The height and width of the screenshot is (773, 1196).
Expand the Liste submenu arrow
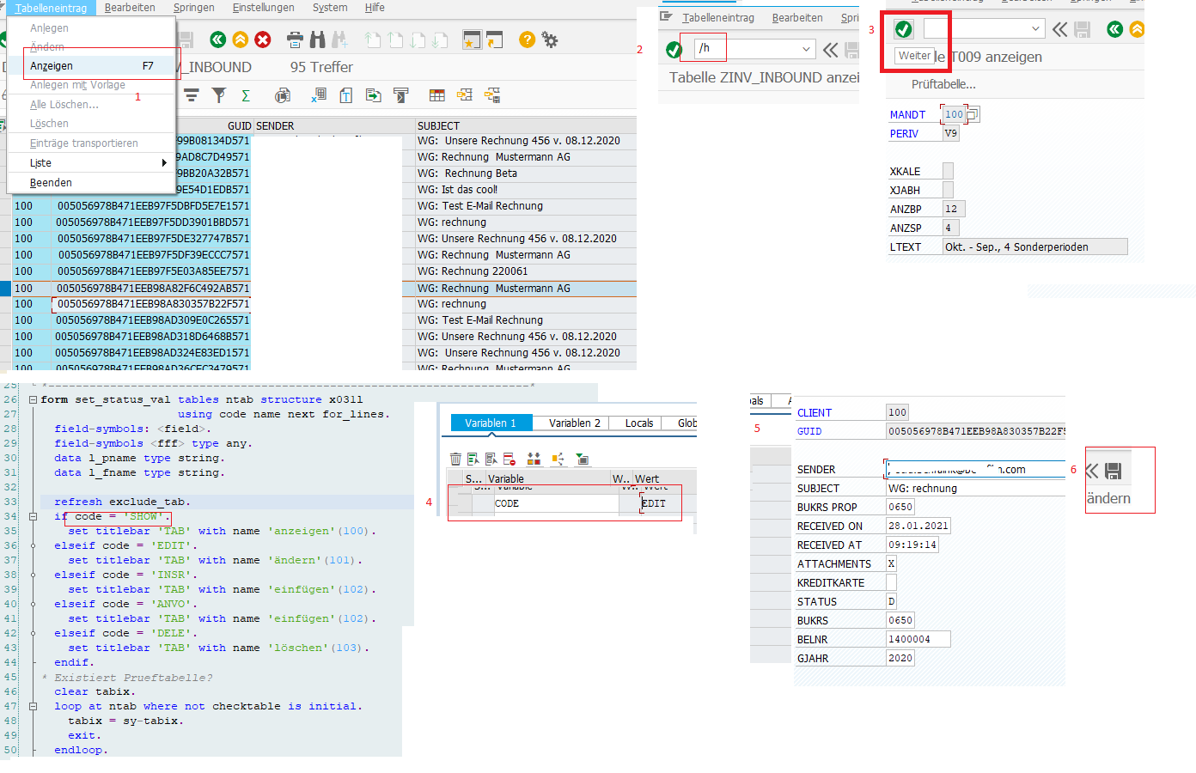pyautogui.click(x=163, y=163)
